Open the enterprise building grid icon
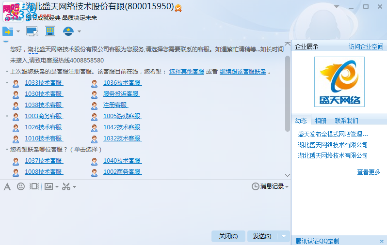The height and width of the screenshot is (245, 387). point(50,31)
